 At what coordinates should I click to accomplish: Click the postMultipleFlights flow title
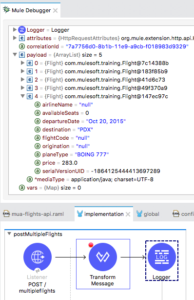38,234
